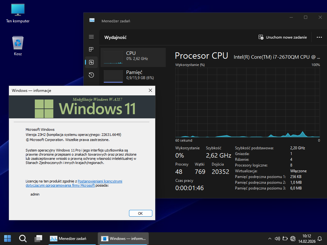Screen dimensions: 327x245
Task: Open the notifications bell icon
Action: tap(319, 239)
